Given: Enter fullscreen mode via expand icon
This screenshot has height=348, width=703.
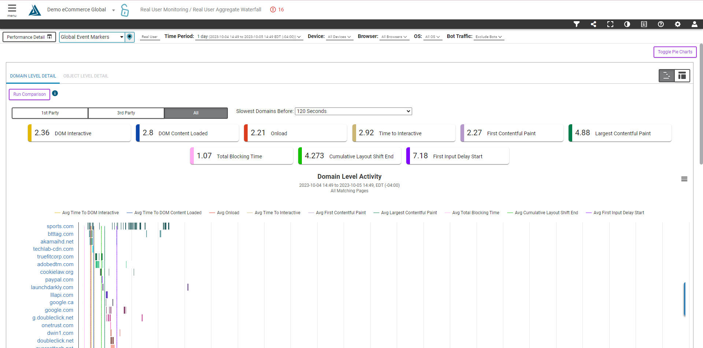Looking at the screenshot, I should 610,24.
